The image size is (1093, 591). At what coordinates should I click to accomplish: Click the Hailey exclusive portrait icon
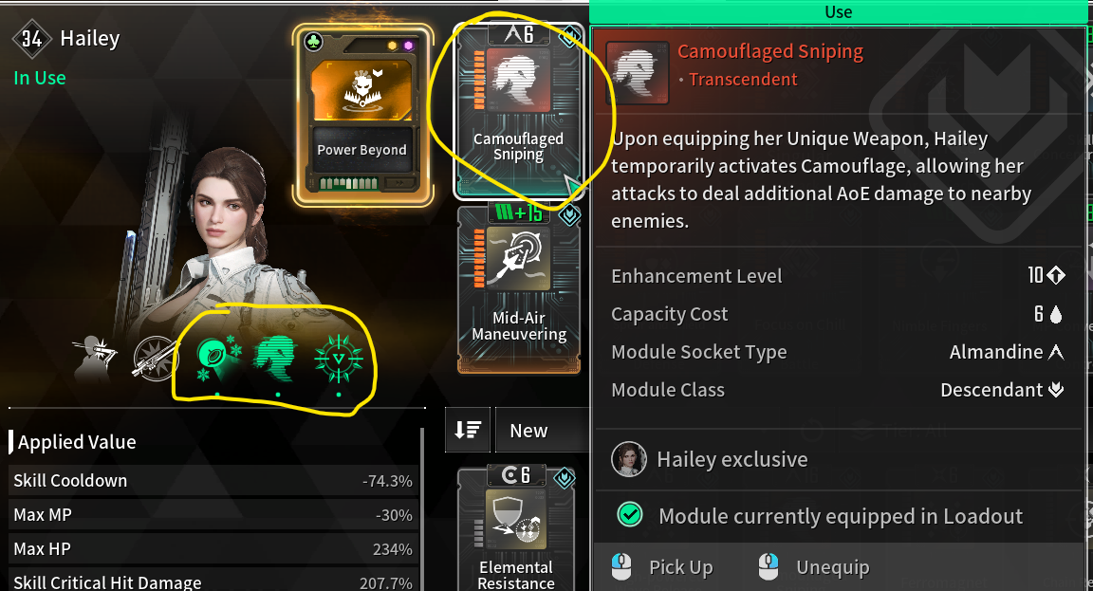pyautogui.click(x=629, y=459)
